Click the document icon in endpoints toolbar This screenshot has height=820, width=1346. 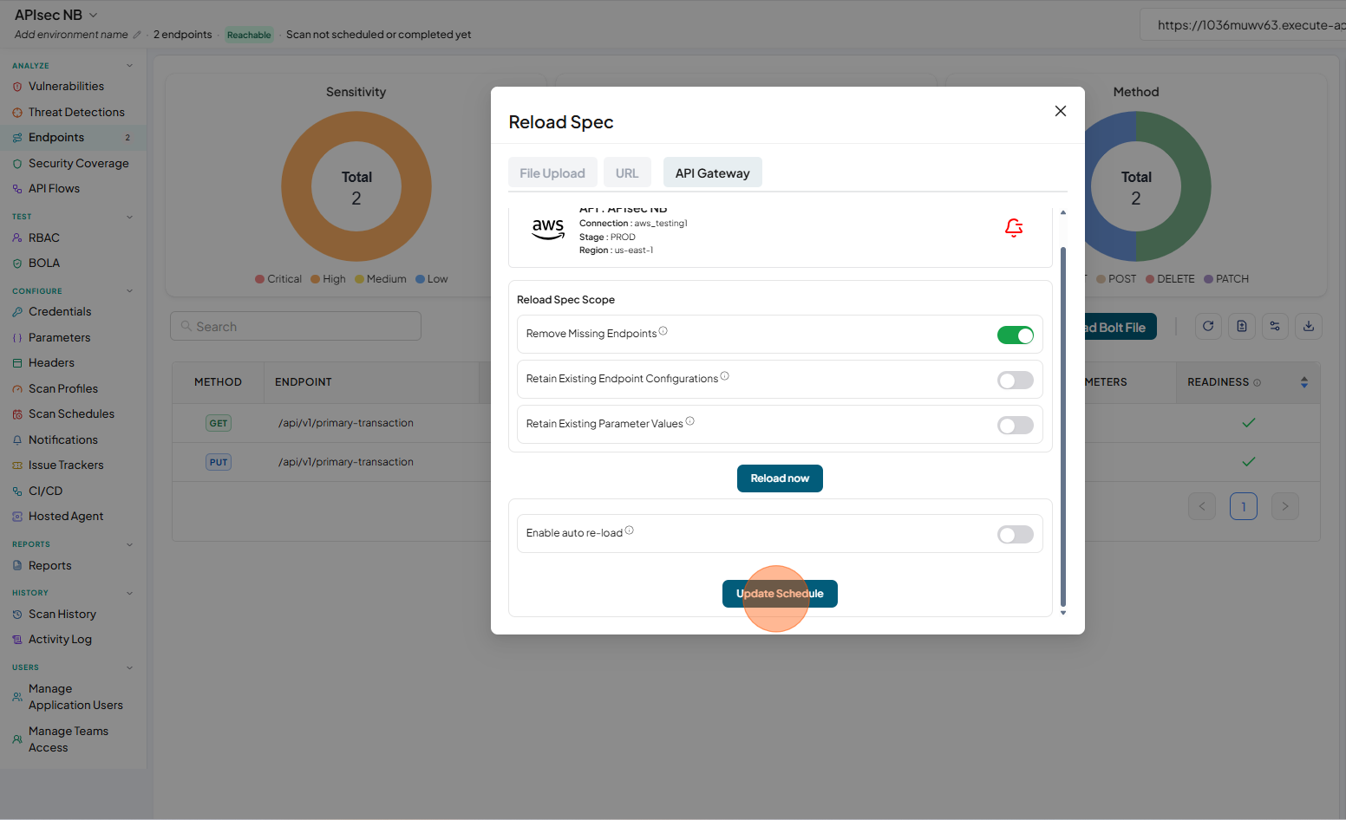tap(1242, 326)
